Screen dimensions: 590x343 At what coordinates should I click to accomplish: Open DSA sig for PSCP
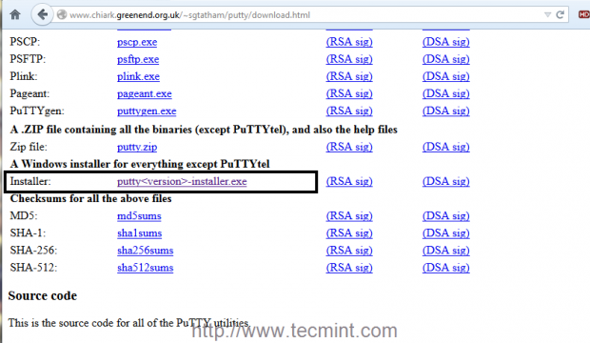446,42
